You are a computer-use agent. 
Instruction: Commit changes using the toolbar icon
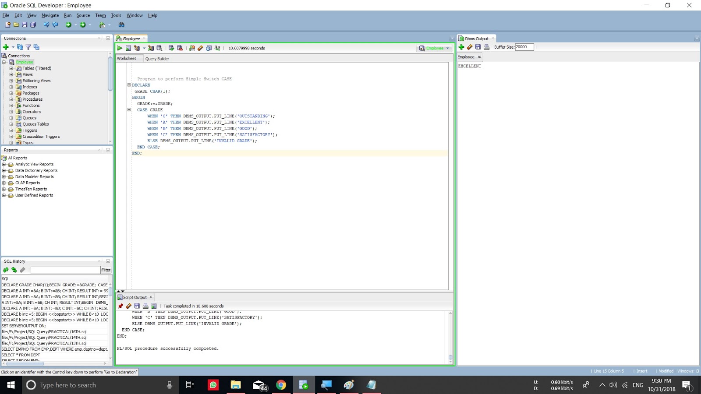(171, 48)
